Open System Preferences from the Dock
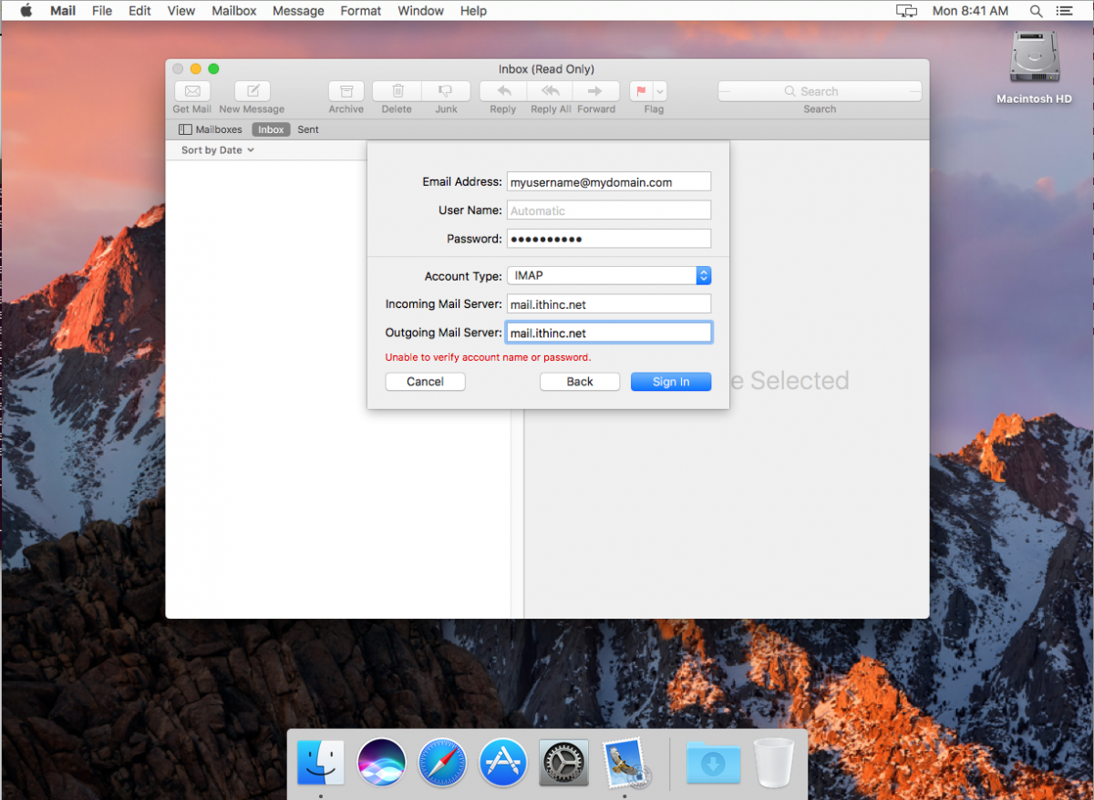The image size is (1094, 800). coord(563,763)
